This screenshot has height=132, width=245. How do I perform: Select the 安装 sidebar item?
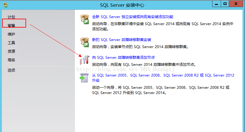[11, 25]
